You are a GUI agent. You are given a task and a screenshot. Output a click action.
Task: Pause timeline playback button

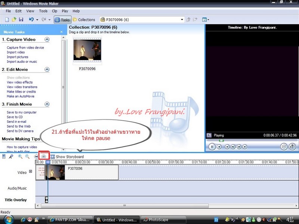[x=44, y=156]
